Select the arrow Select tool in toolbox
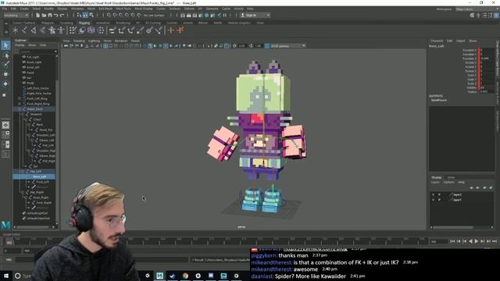The width and height of the screenshot is (500, 281). pos(5,45)
